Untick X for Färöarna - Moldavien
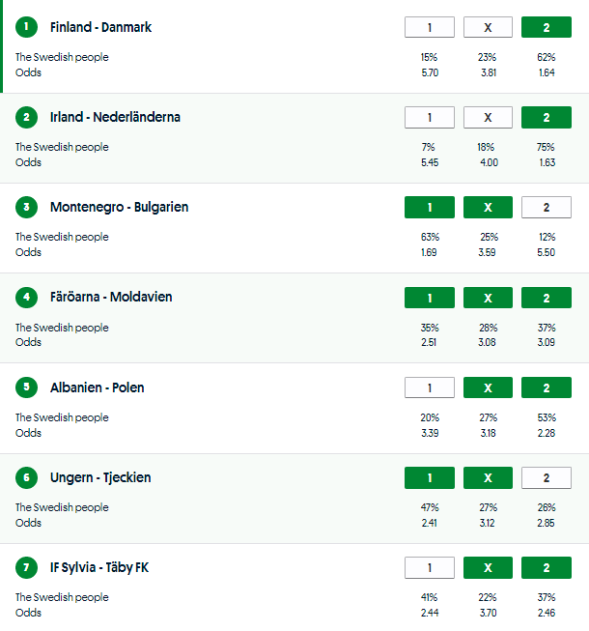The image size is (589, 631). [x=488, y=297]
